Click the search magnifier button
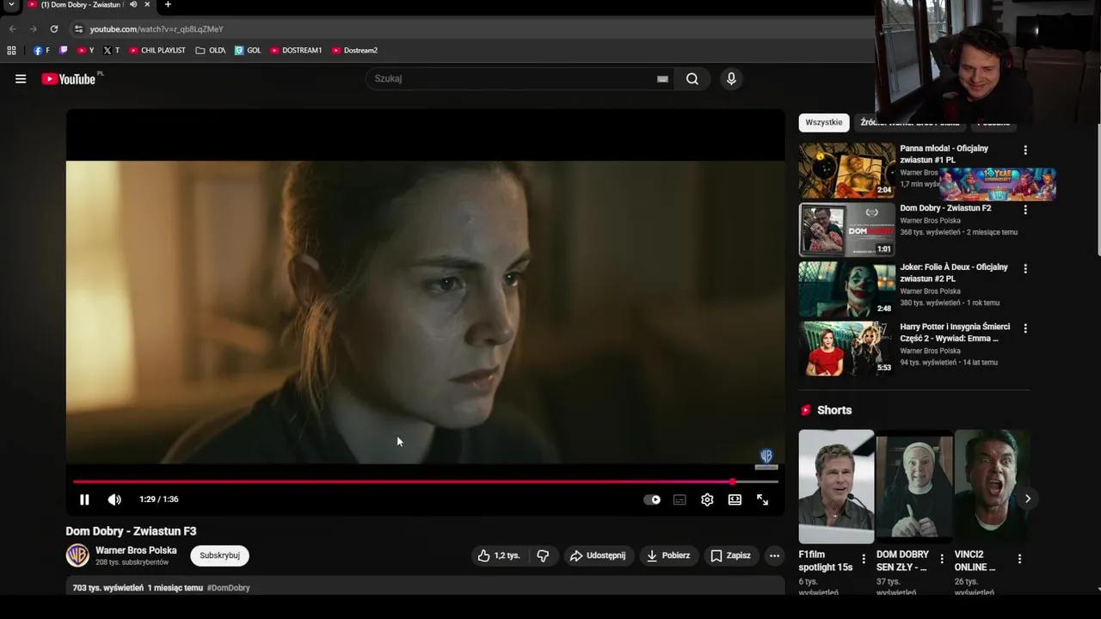Viewport: 1101px width, 619px height. pyautogui.click(x=692, y=79)
